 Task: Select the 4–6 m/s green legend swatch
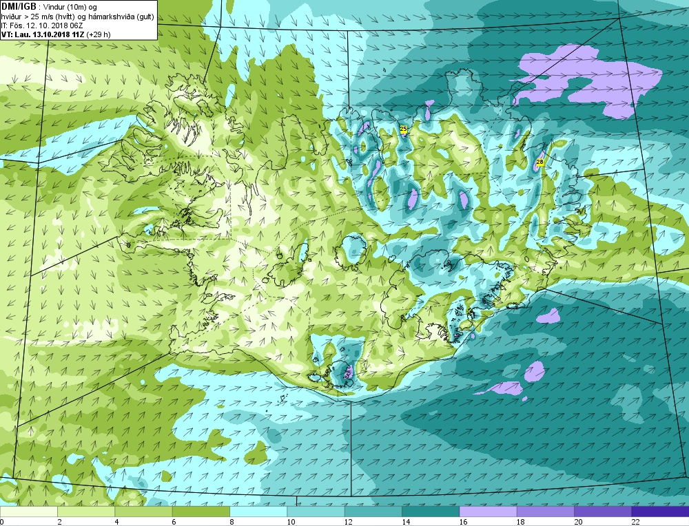[144, 512]
